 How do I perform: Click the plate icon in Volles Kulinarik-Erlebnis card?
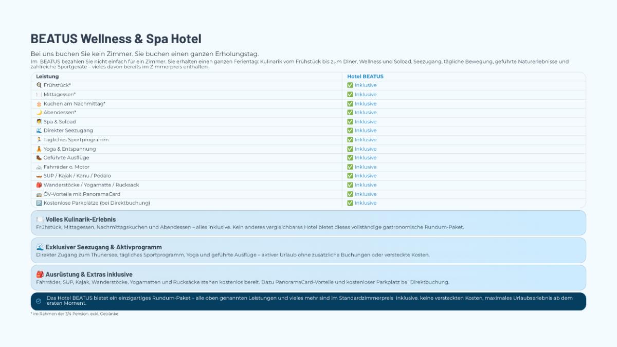click(x=40, y=220)
